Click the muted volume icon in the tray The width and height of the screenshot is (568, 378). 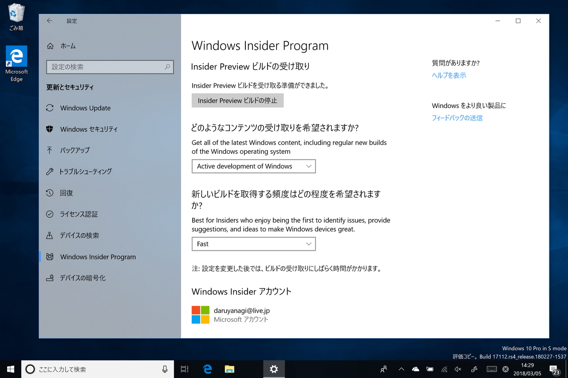click(458, 369)
